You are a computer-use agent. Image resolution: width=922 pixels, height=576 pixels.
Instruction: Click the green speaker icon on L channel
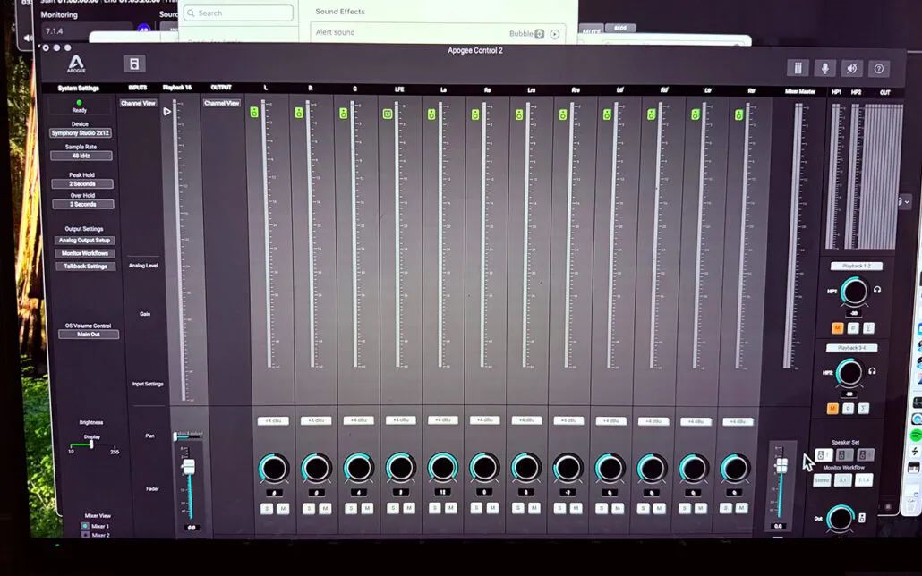click(254, 113)
